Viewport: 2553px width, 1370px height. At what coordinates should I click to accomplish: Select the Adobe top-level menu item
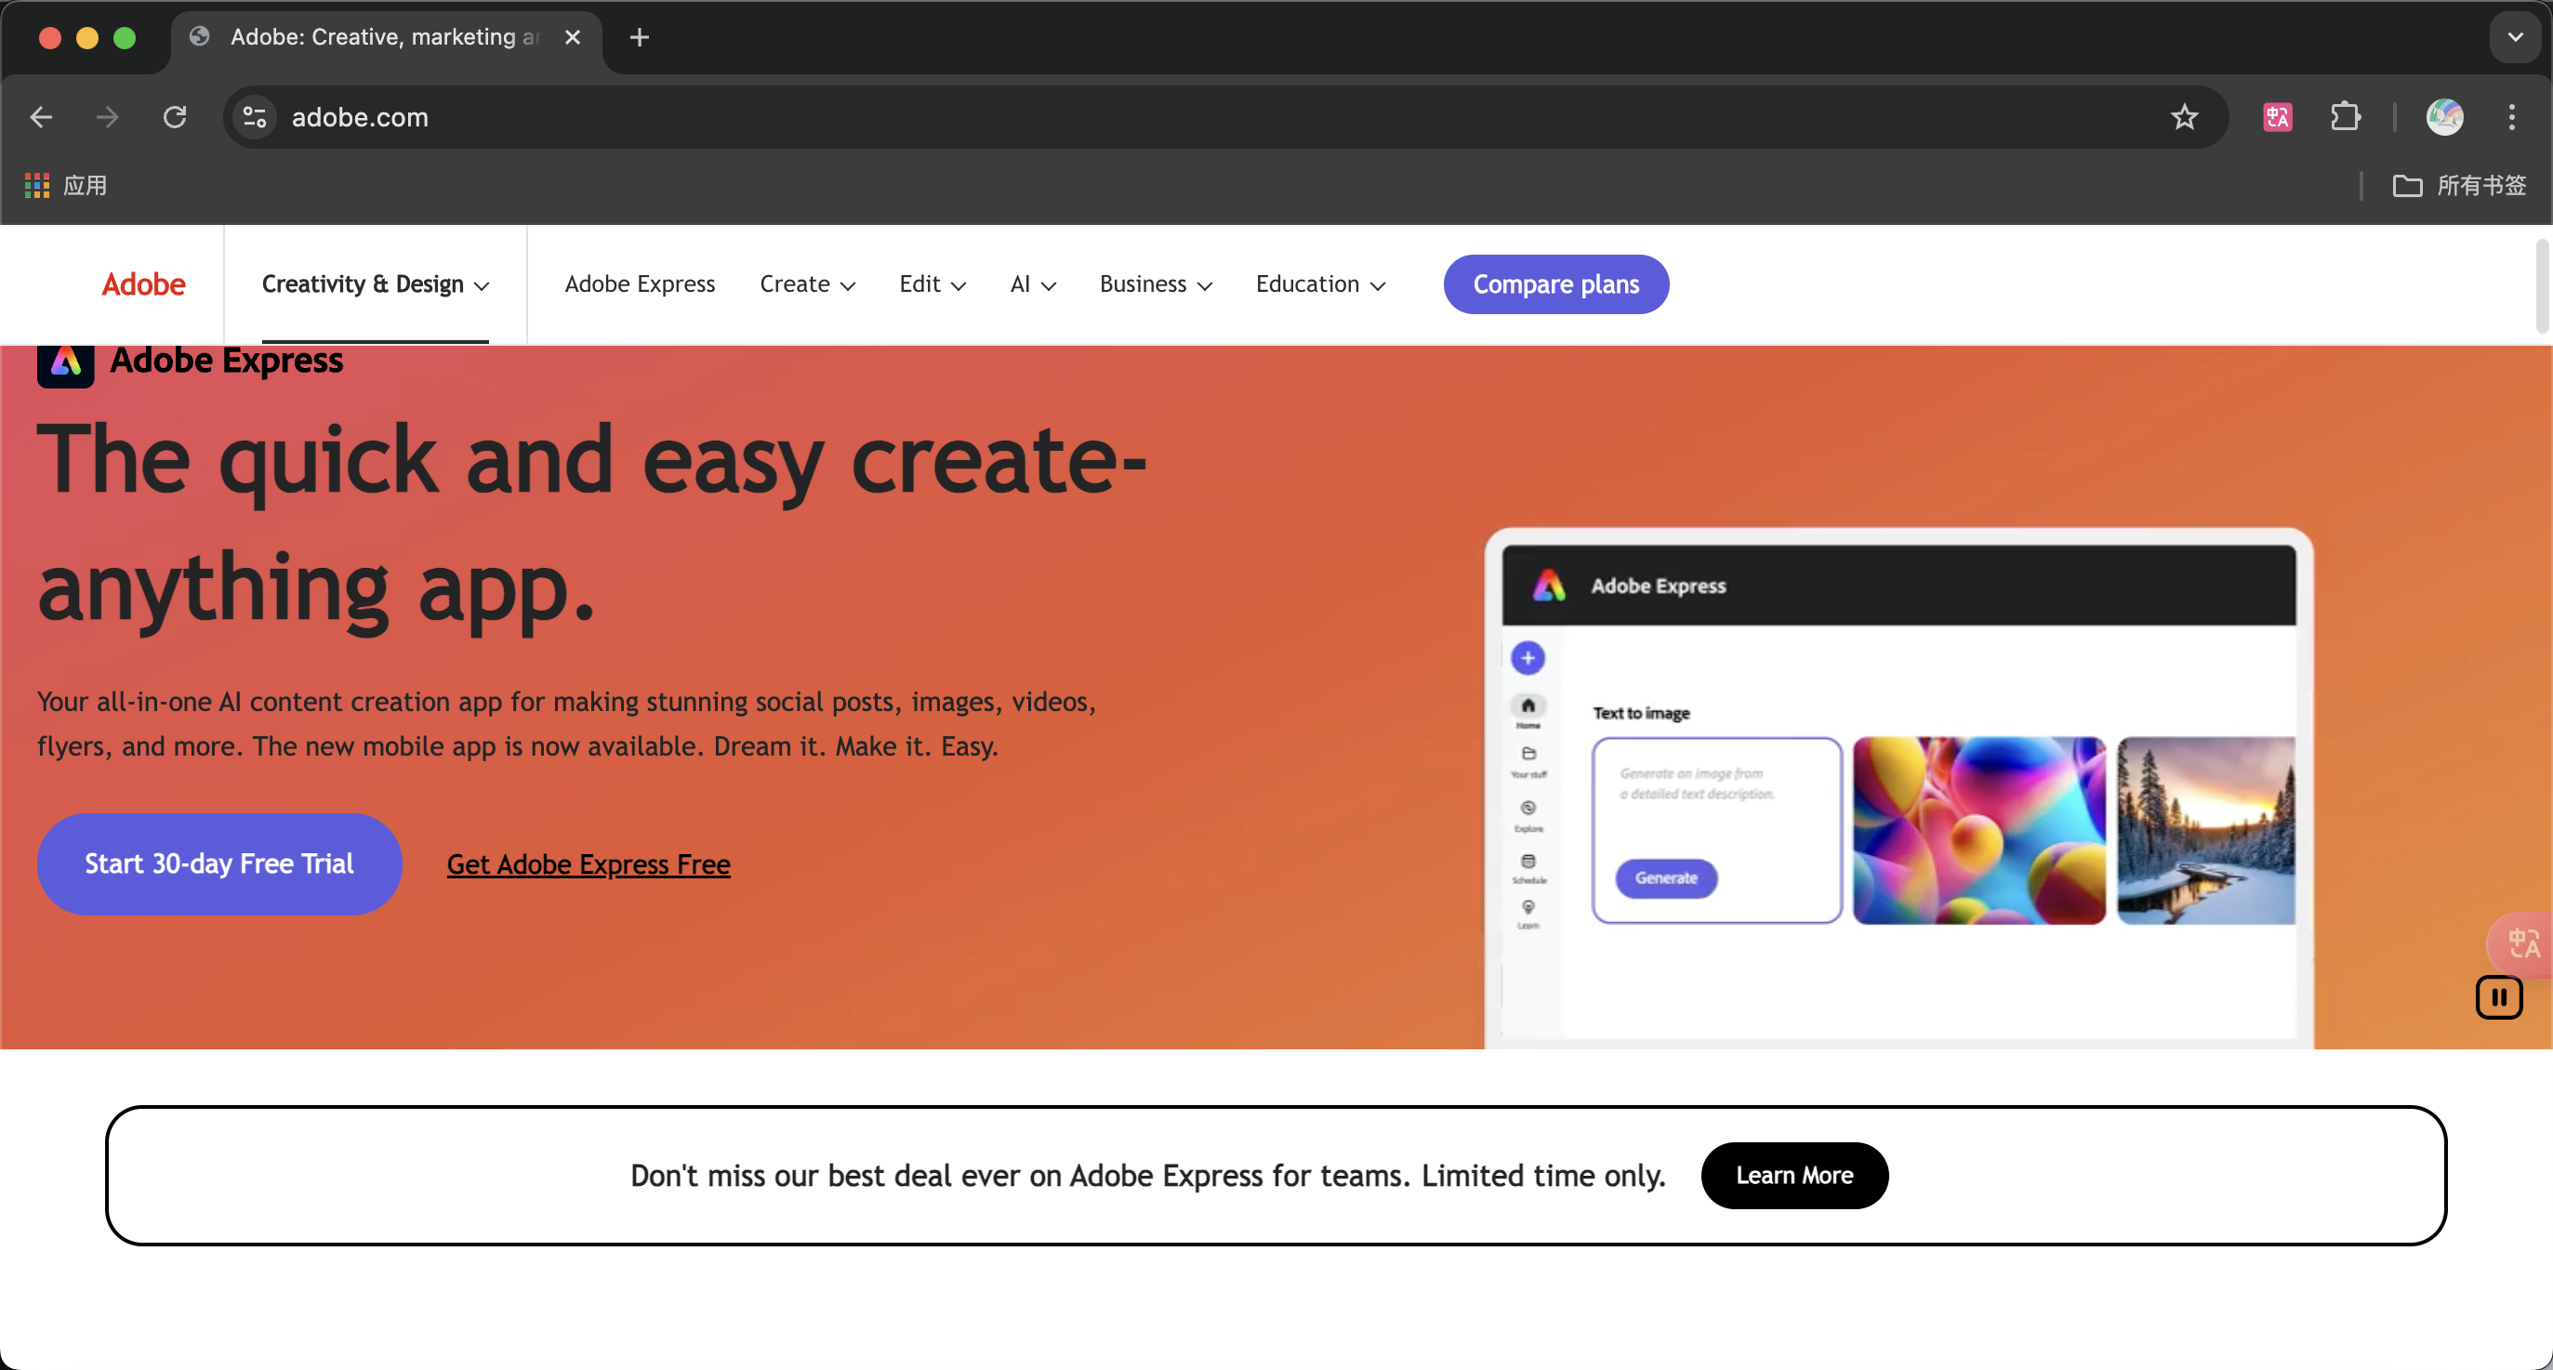point(142,283)
